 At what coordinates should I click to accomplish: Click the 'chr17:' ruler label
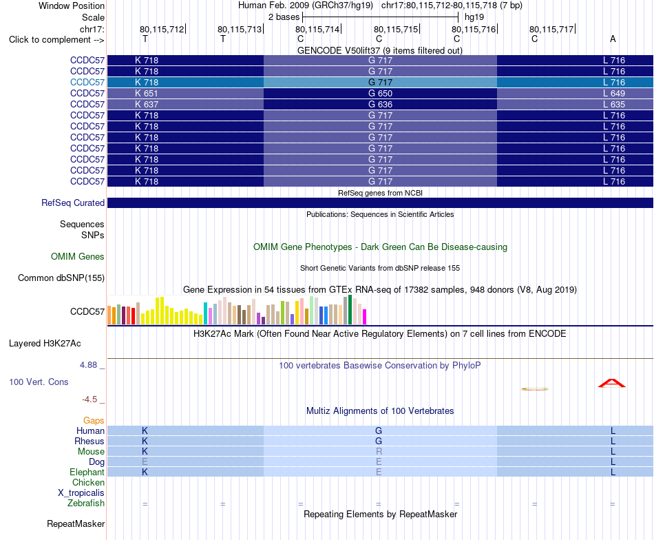pyautogui.click(x=92, y=29)
